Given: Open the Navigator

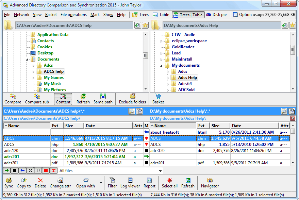Looking at the screenshot, I should click(x=210, y=183).
